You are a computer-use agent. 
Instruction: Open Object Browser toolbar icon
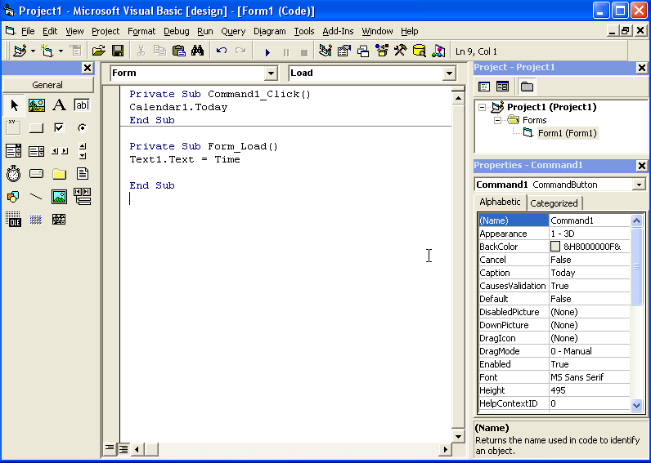(382, 51)
